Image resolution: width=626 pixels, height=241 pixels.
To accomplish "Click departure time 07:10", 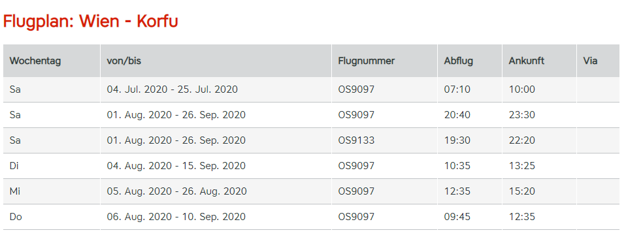I will [x=457, y=89].
